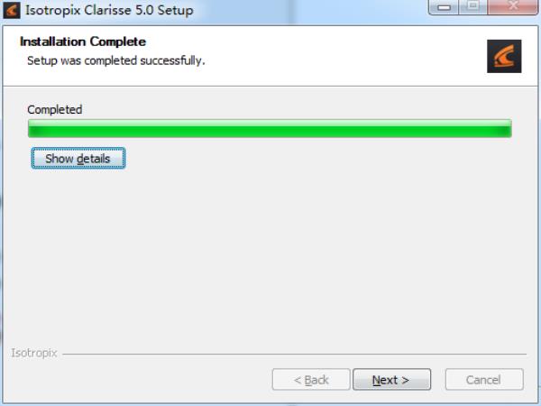Close the Clarisse 5.0 Setup window

pos(513,6)
